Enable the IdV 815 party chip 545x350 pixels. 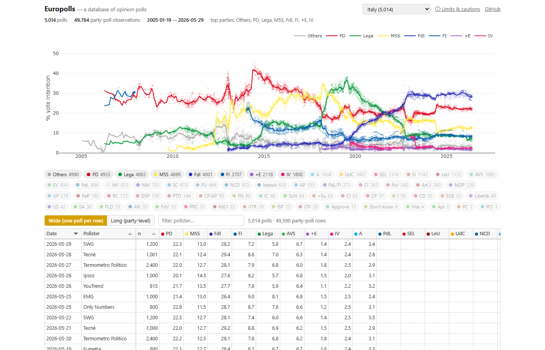117,185
